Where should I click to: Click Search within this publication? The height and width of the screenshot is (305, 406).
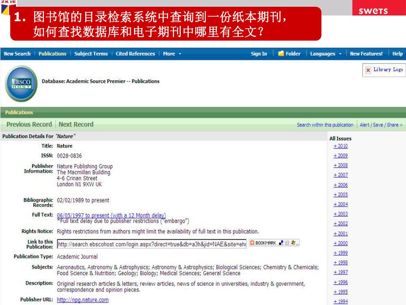click(x=325, y=125)
